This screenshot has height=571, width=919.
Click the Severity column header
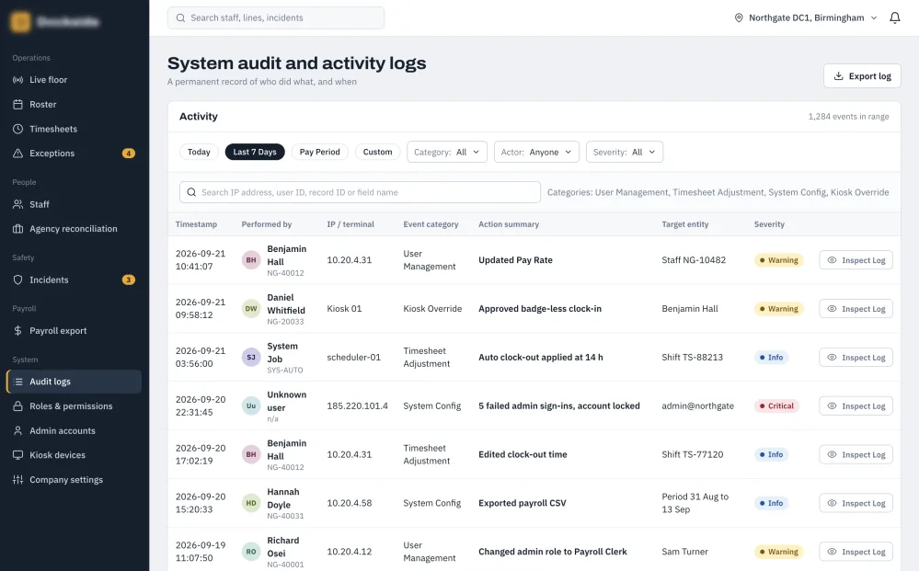(769, 224)
